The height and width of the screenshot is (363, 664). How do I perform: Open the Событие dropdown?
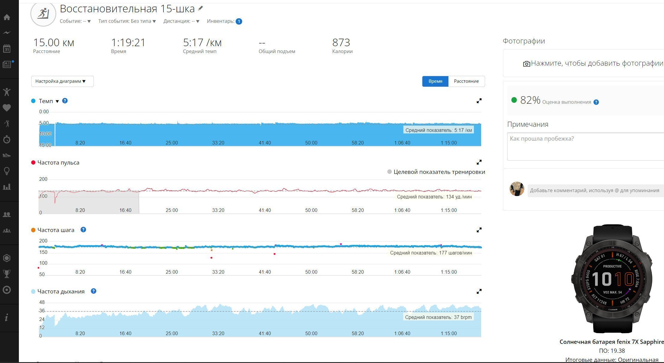click(75, 21)
